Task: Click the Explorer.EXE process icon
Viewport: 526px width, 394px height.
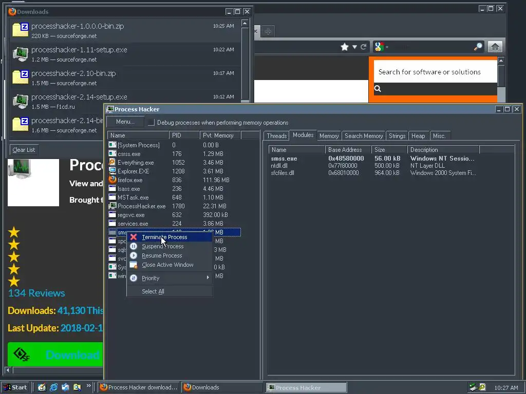Action: click(112, 171)
